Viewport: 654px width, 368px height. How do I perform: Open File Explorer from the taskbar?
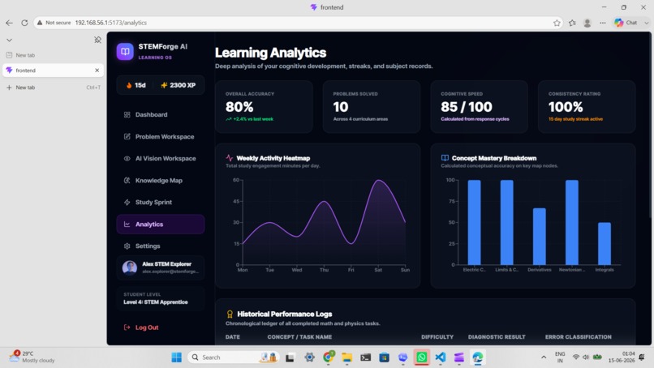coord(346,357)
